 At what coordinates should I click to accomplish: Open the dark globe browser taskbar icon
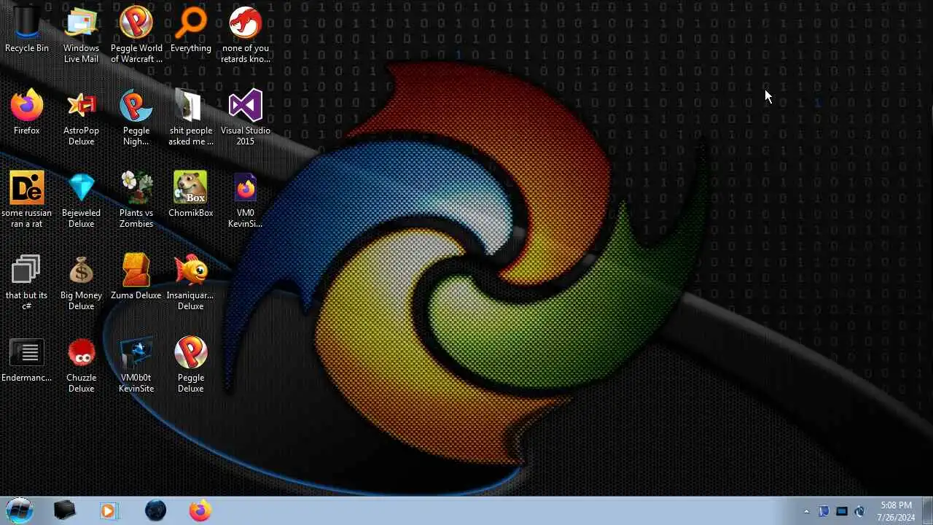point(155,510)
